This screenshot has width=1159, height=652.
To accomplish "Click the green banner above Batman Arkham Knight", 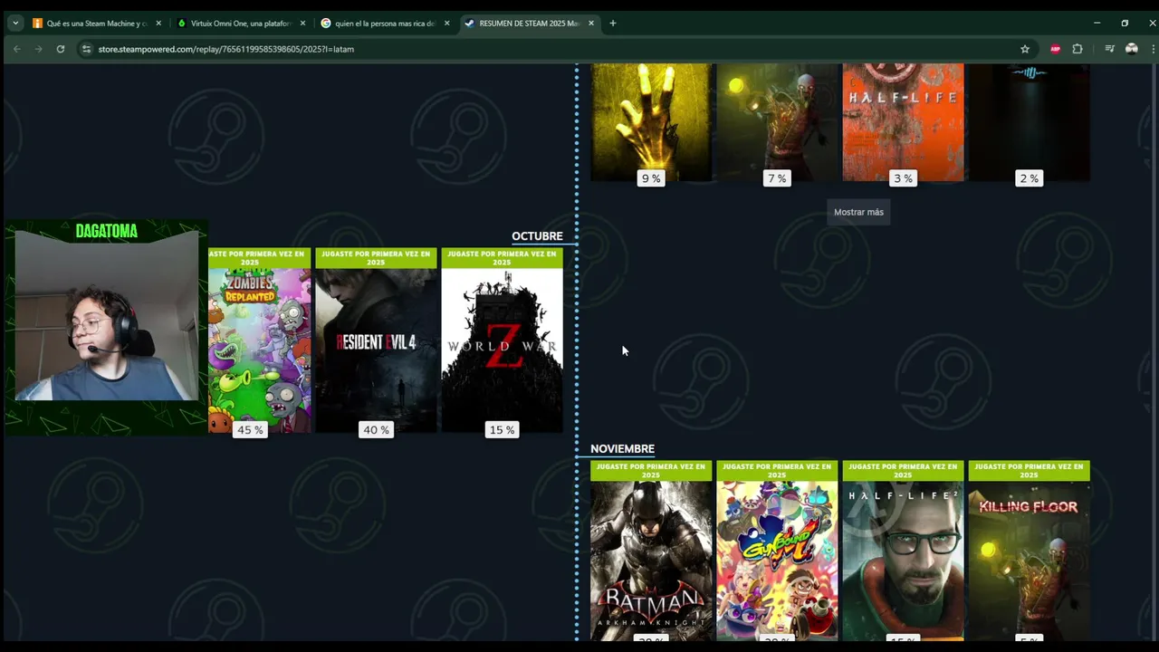I will (x=651, y=471).
